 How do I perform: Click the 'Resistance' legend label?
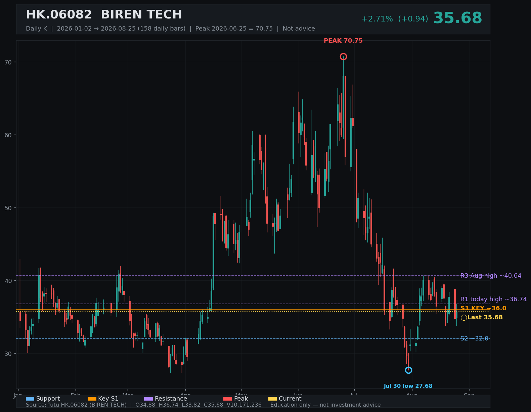(x=171, y=399)
